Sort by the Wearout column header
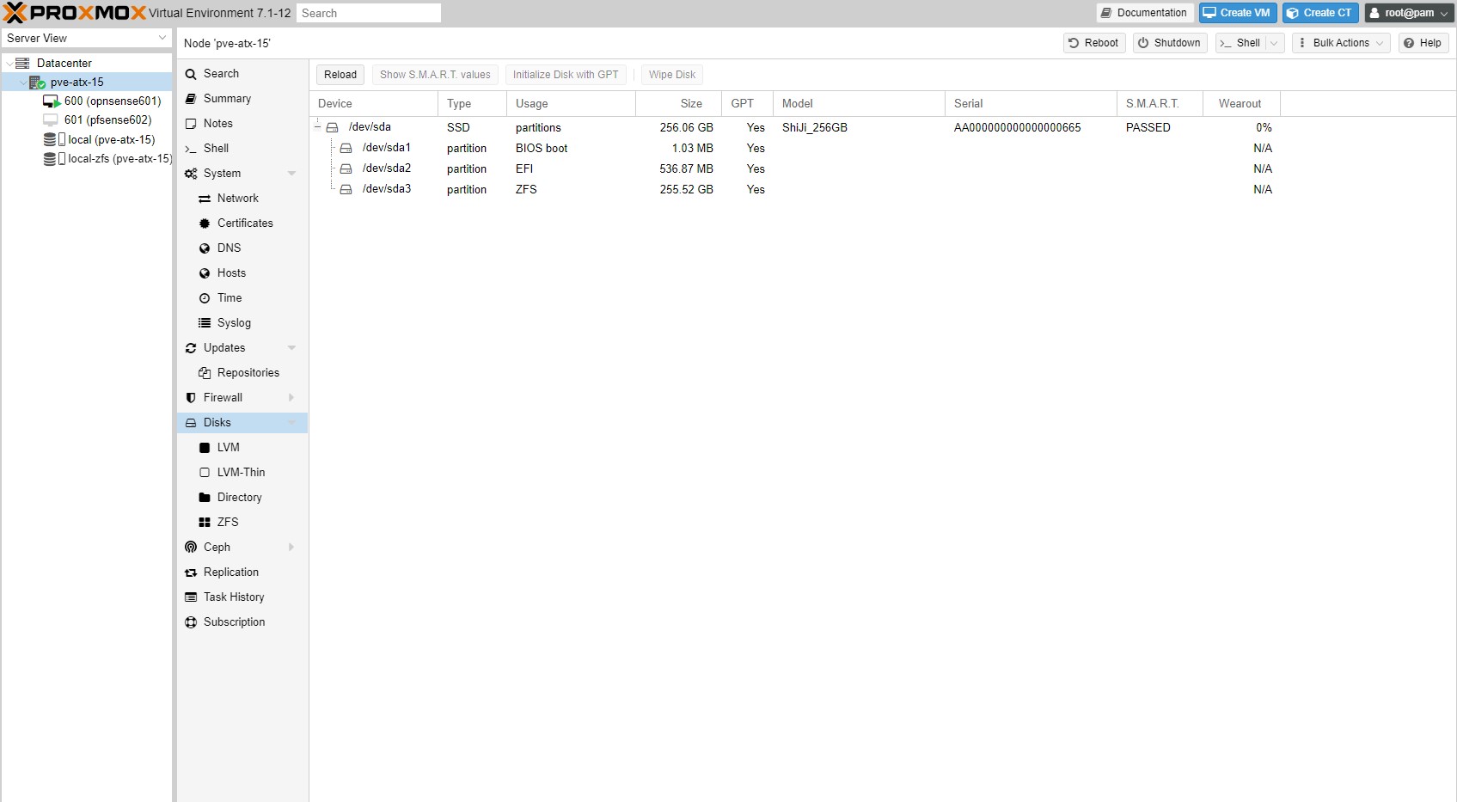Screen dimensions: 1457x802 pos(1241,104)
